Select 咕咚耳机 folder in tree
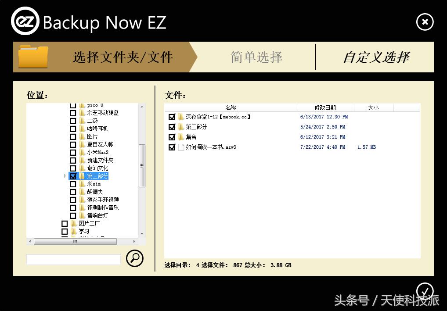 coord(97,129)
